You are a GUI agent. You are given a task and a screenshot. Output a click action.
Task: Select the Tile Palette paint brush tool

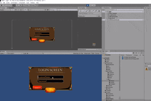(x=86, y=11)
